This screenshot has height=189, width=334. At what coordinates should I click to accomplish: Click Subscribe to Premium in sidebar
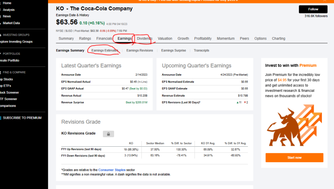pyautogui.click(x=22, y=118)
